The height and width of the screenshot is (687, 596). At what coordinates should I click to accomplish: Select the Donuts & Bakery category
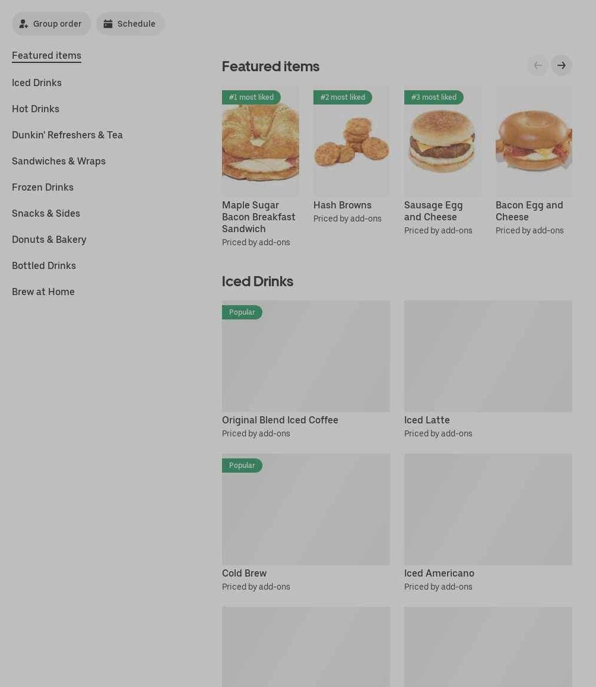[49, 240]
